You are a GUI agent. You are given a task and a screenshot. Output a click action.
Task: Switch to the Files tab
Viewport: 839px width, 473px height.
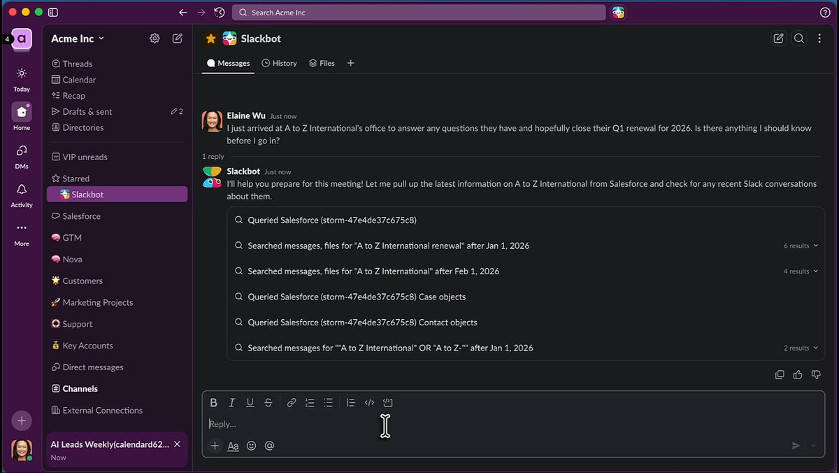coord(322,63)
